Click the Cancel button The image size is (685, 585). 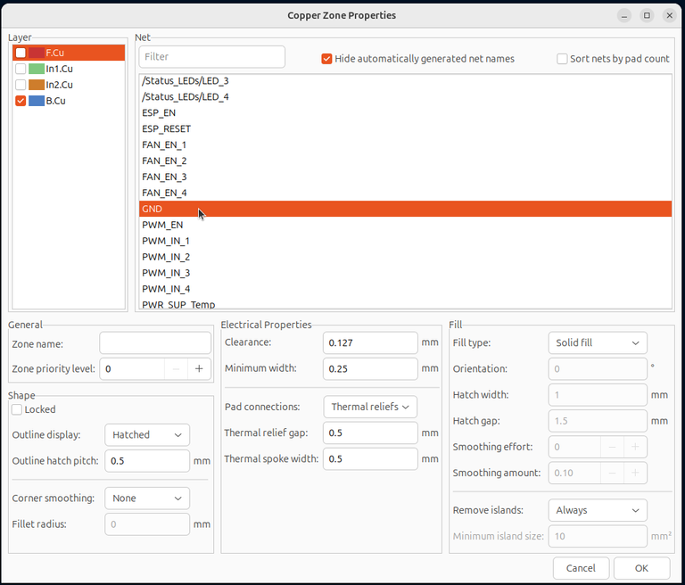581,568
